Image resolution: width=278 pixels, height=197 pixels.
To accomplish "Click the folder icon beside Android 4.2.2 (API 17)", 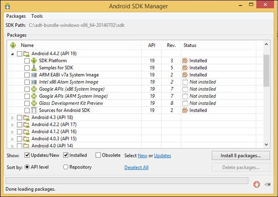I will pyautogui.click(x=26, y=125).
